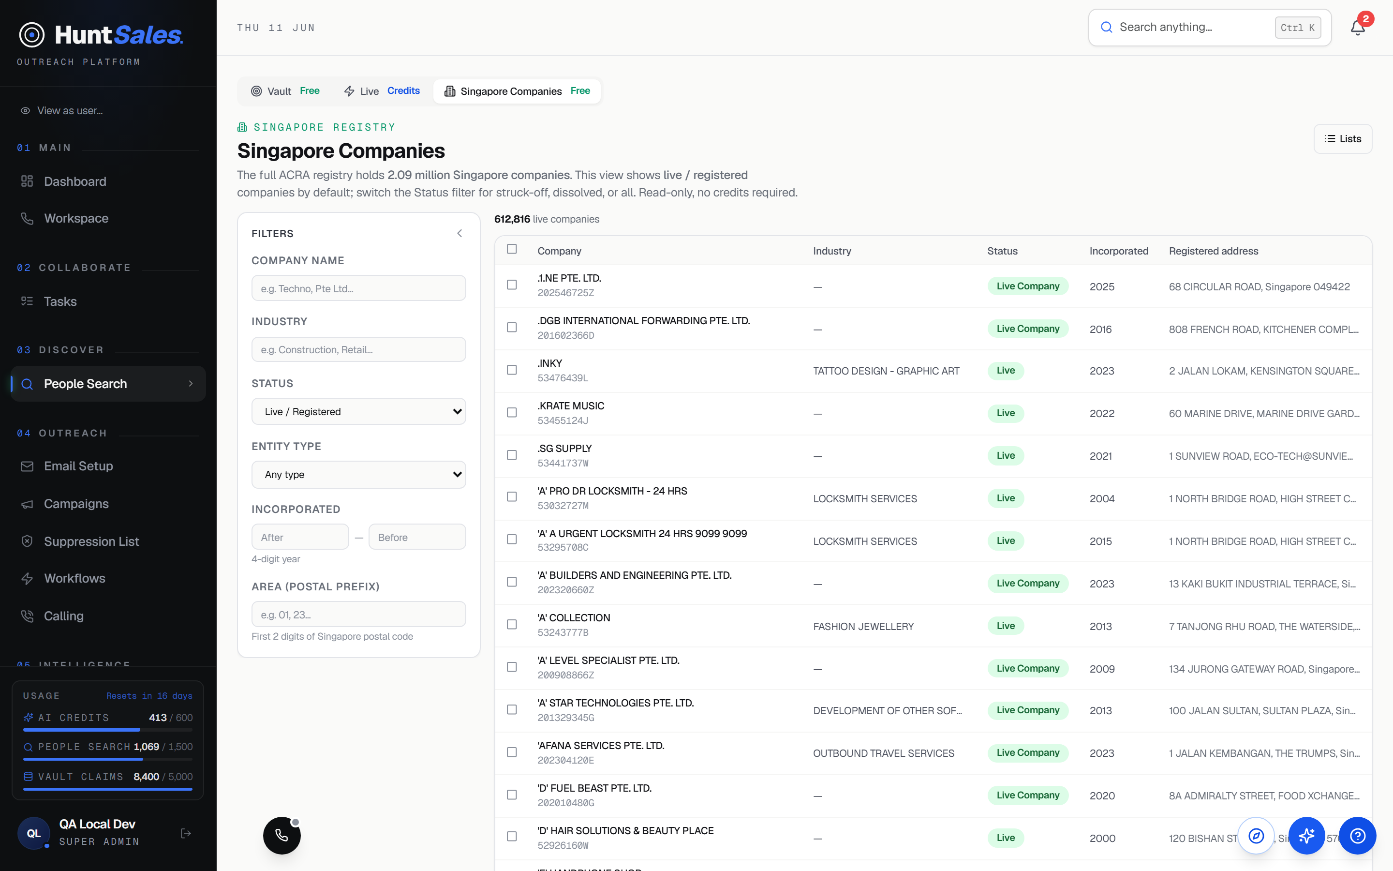Click the Incorporated column header
This screenshot has height=871, width=1393.
click(x=1118, y=251)
